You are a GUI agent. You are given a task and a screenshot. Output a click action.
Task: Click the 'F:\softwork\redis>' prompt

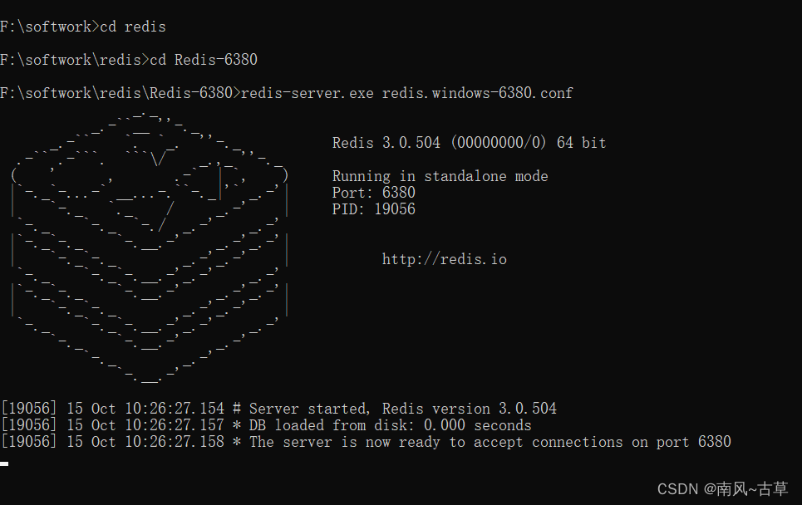[x=75, y=60]
